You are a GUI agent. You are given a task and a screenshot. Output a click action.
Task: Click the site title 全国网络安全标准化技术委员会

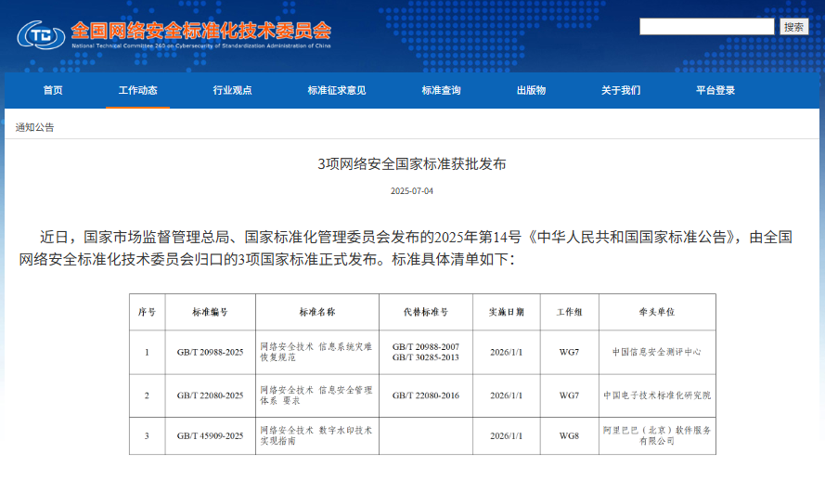[201, 31]
